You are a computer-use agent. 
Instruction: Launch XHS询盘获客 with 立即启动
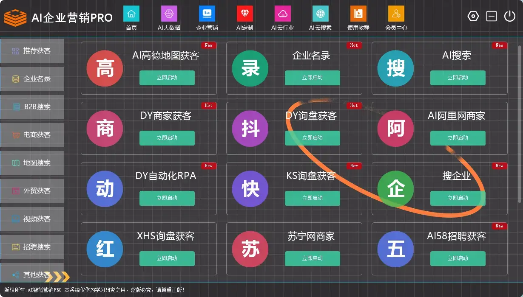[x=167, y=258]
